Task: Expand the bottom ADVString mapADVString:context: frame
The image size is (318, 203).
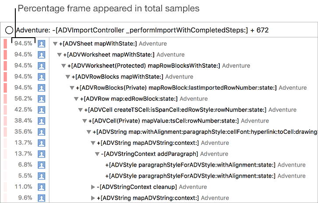Action: coord(93,198)
